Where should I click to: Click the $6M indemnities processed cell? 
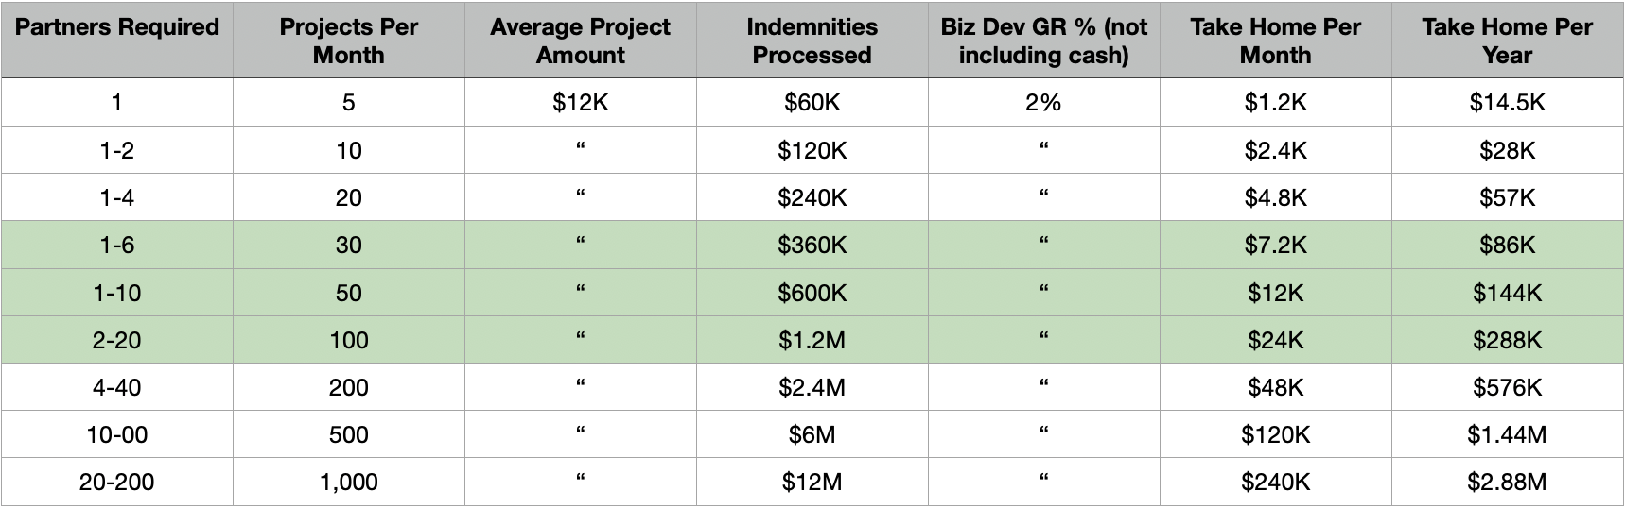click(x=812, y=435)
